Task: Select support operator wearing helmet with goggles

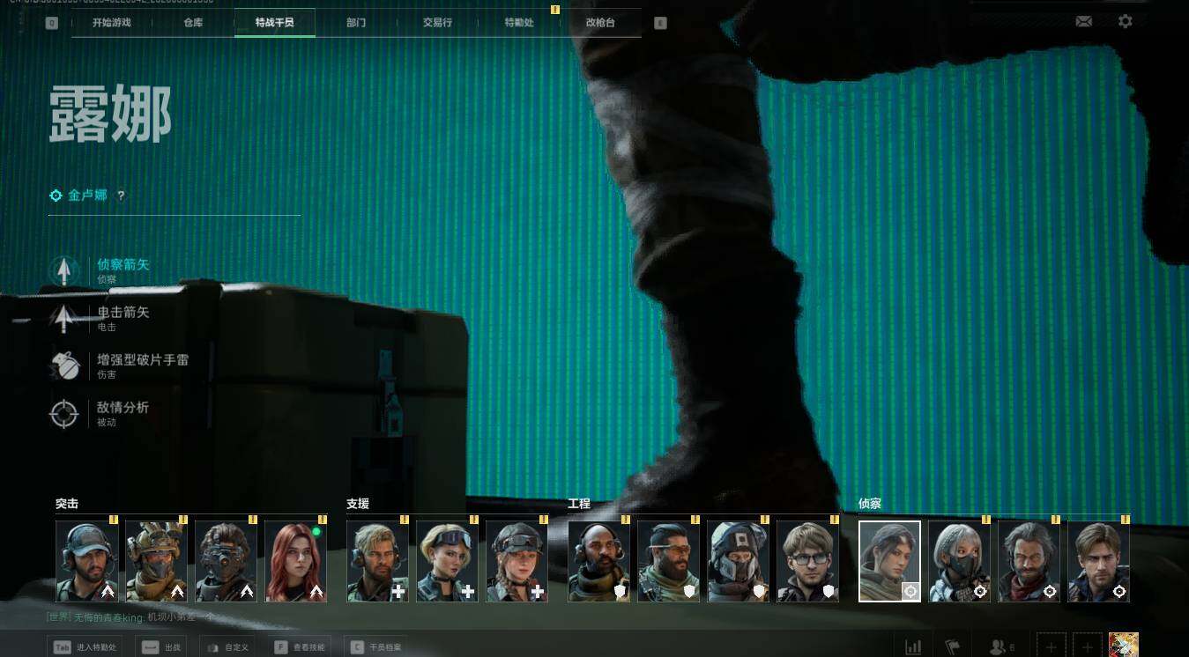Action: pos(516,561)
